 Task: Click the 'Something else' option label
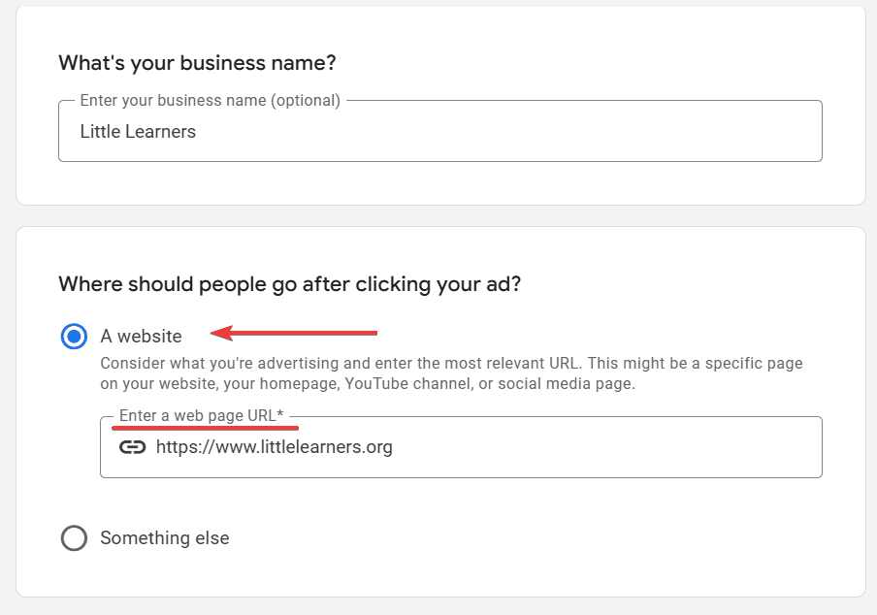(165, 537)
